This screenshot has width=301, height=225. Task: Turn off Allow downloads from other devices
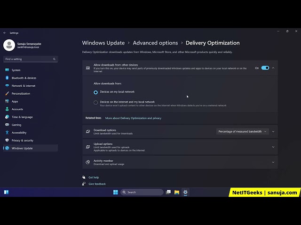tap(265, 68)
